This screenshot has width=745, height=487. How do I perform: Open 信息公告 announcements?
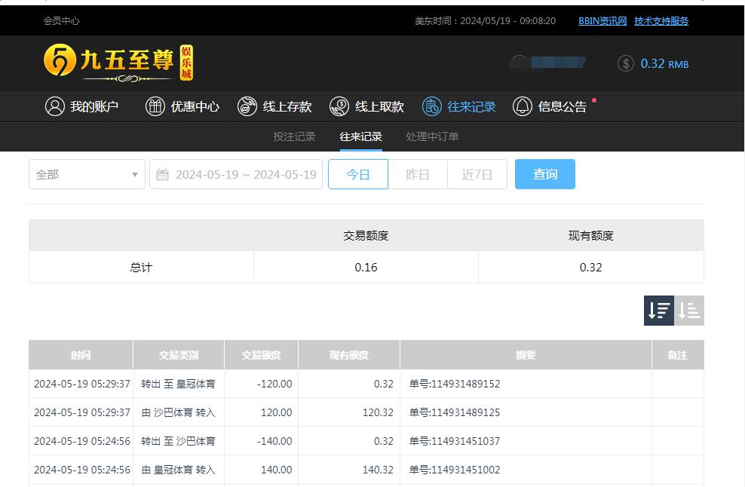pyautogui.click(x=550, y=106)
